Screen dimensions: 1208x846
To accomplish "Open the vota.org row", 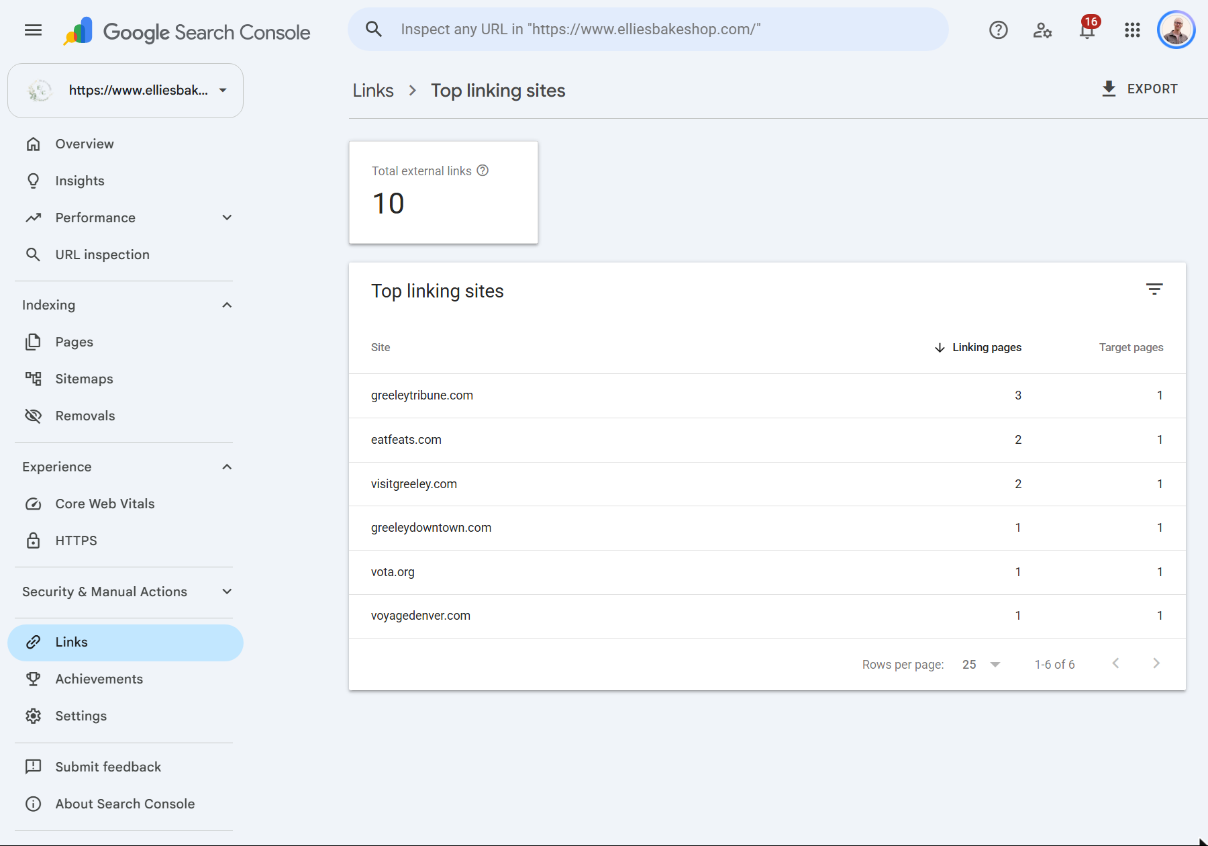I will (x=767, y=572).
